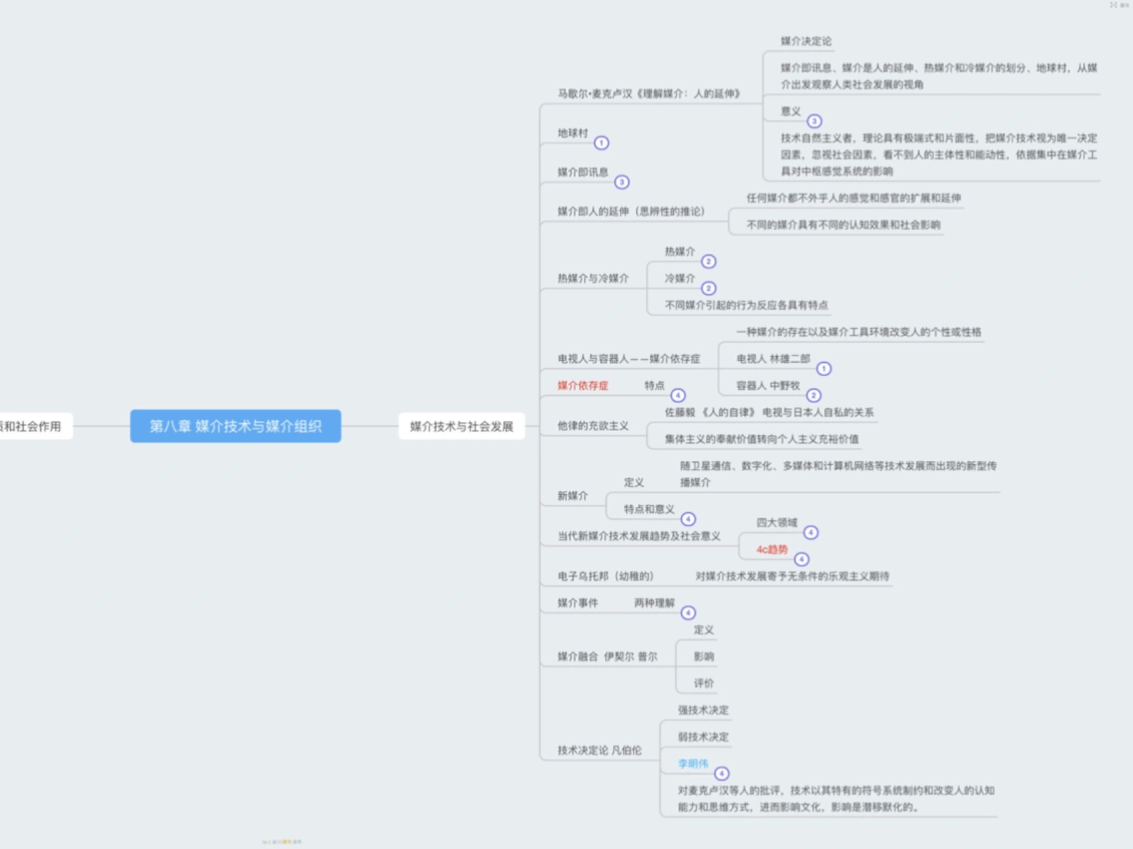Expand the badge beside 四大领域
The height and width of the screenshot is (849, 1133).
point(811,532)
